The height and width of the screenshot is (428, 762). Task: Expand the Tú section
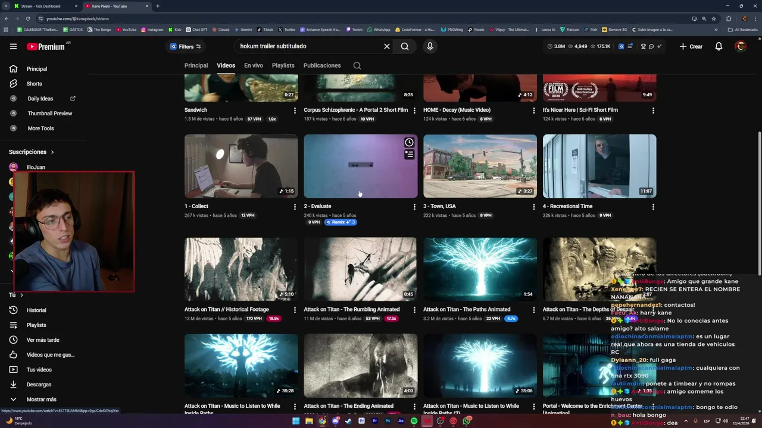tap(16, 295)
